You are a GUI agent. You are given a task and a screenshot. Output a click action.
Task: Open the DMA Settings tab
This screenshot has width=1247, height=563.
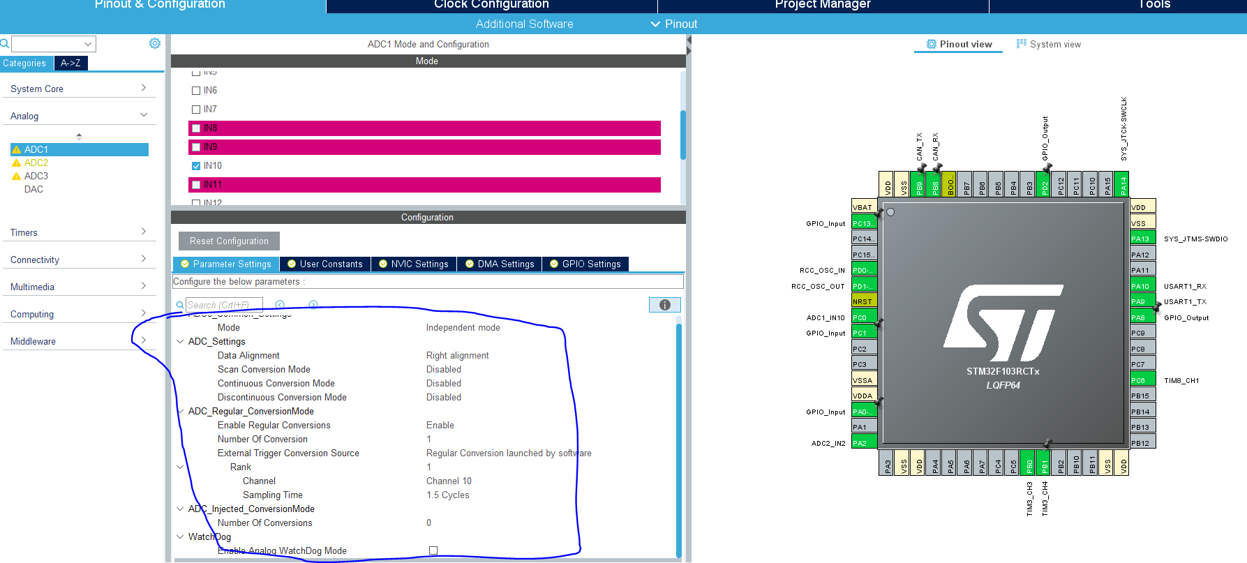click(x=500, y=264)
